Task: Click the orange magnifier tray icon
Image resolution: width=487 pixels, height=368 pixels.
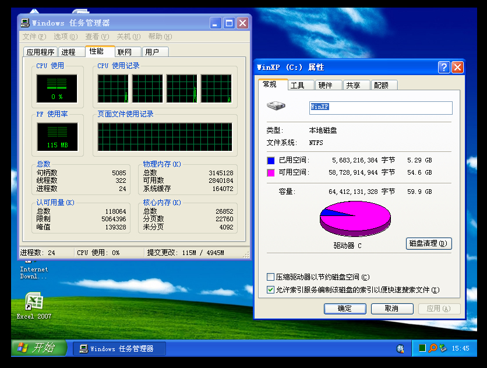Action: click(432, 348)
